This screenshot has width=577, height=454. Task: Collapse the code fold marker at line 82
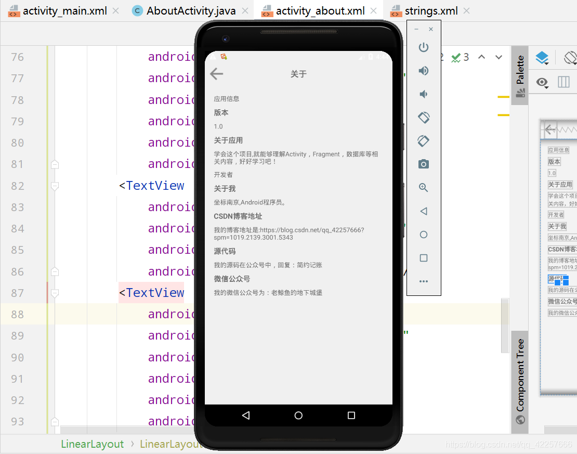[x=55, y=186]
